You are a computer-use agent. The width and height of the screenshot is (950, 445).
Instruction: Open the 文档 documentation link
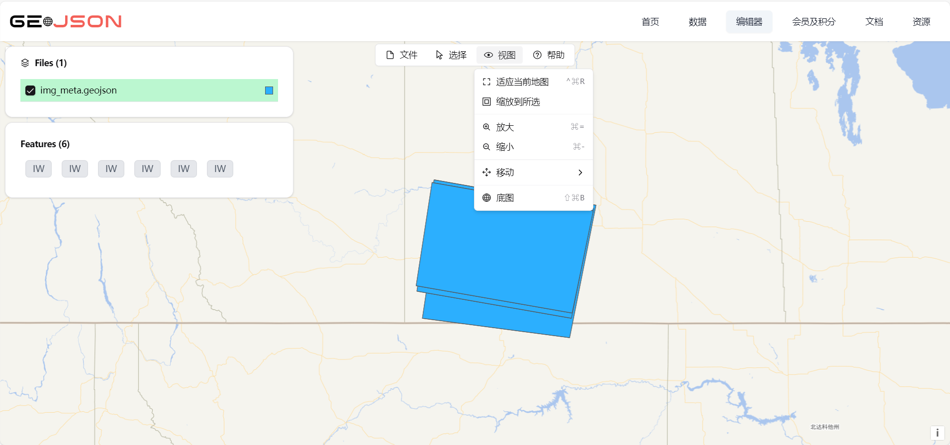coord(874,22)
